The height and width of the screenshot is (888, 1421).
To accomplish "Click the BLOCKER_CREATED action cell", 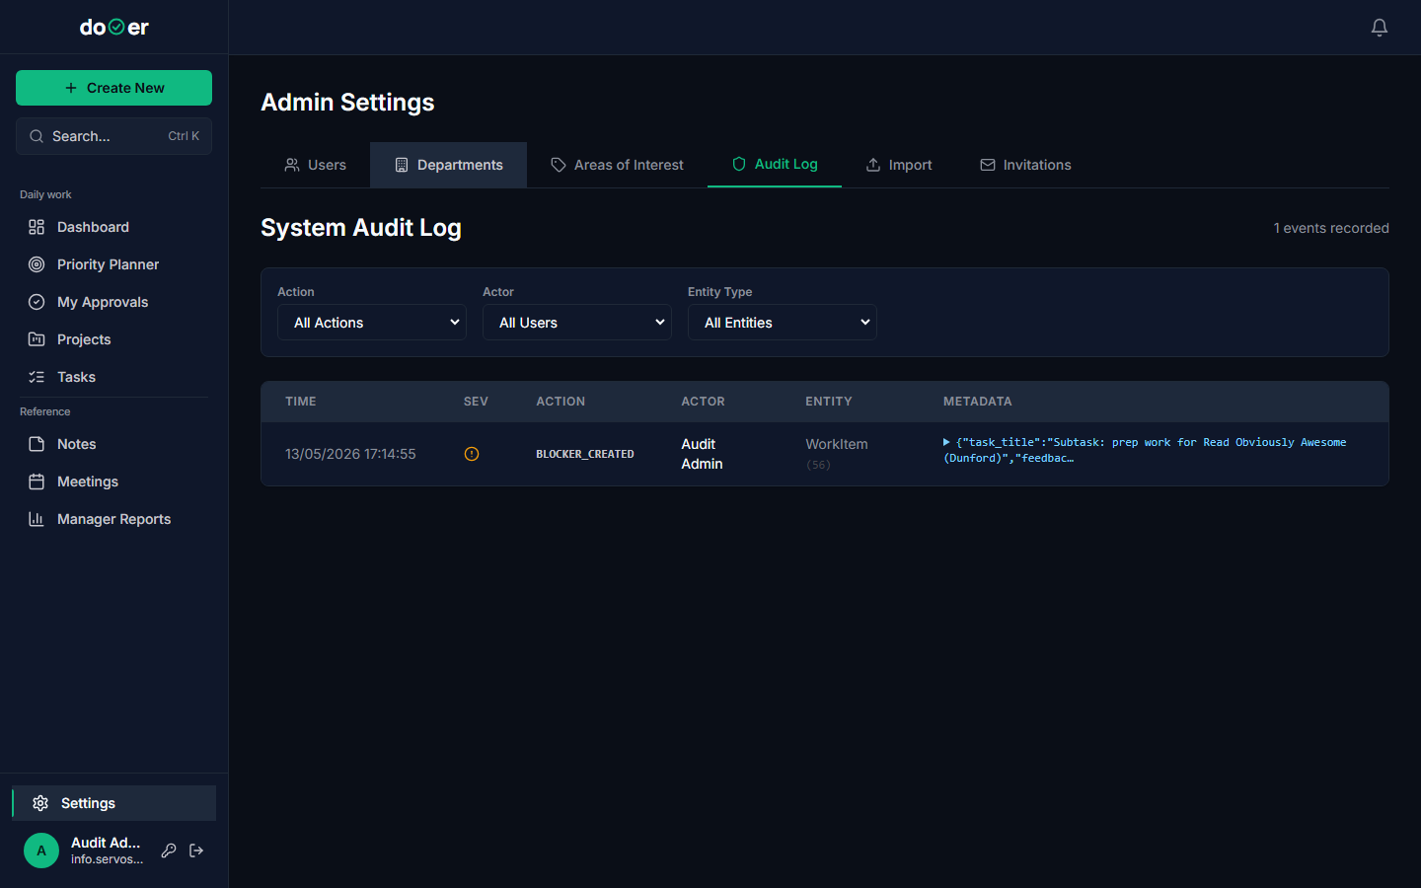I will tap(585, 454).
